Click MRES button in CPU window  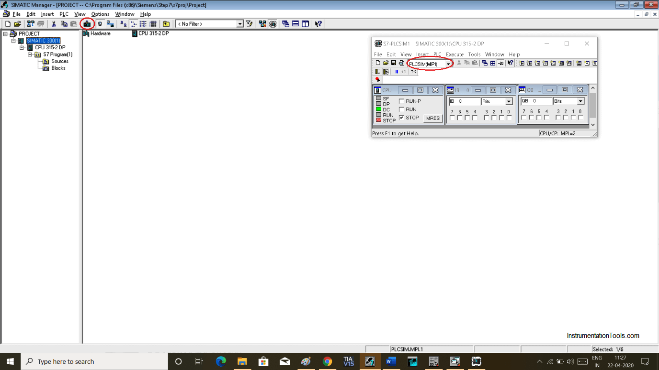pyautogui.click(x=433, y=118)
